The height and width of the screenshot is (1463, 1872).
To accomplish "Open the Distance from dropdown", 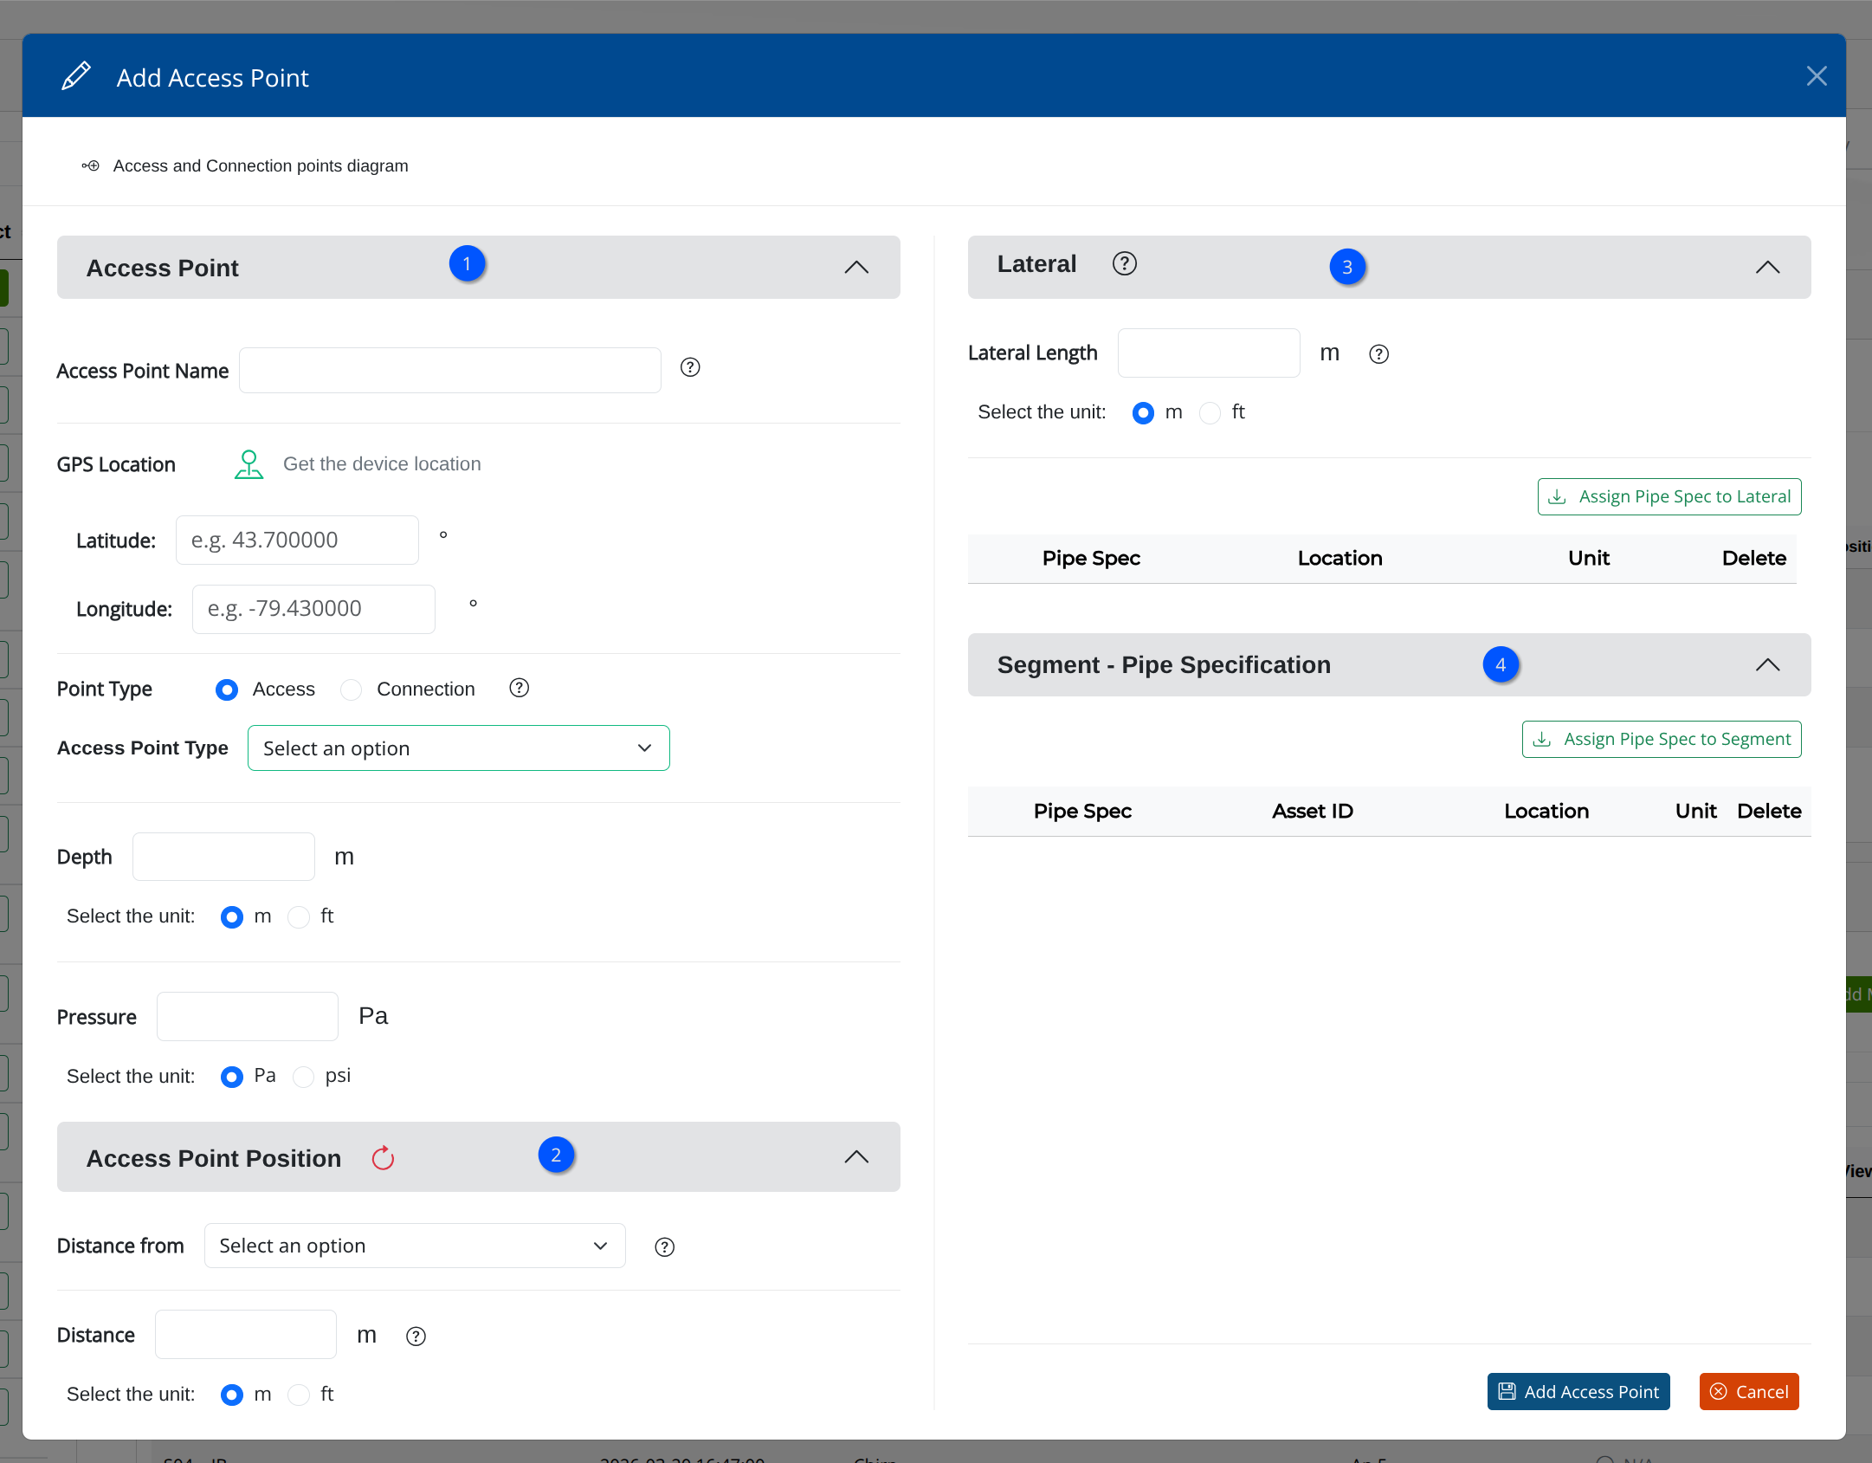I will pyautogui.click(x=415, y=1246).
